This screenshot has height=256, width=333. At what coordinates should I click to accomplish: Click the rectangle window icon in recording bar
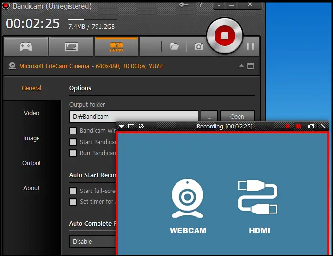131,127
